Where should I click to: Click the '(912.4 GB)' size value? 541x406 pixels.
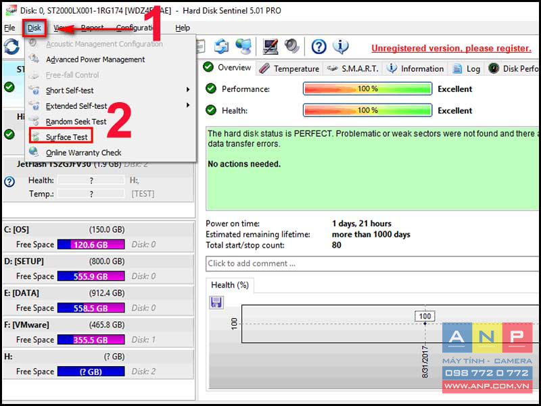[x=107, y=293]
